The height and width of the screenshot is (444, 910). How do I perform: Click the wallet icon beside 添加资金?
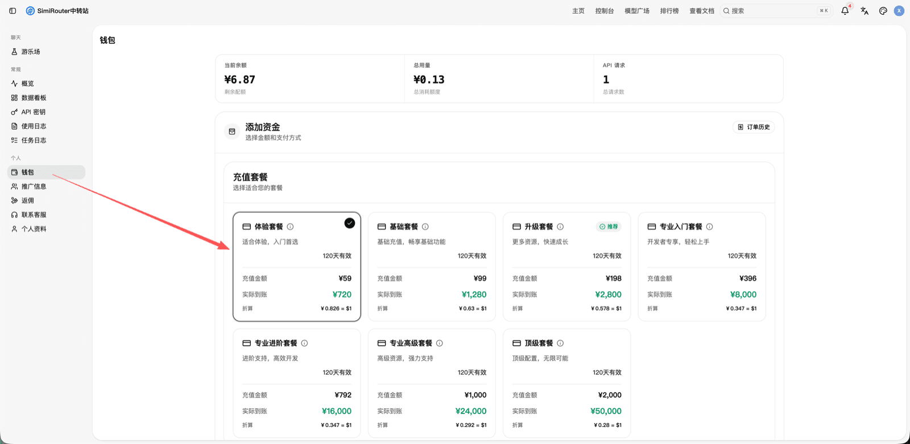[x=232, y=132]
